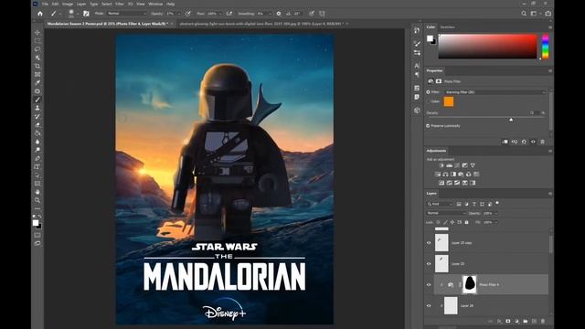Image resolution: width=585 pixels, height=329 pixels.
Task: Reset adjustment defaults in Properties panel
Action: pyautogui.click(x=524, y=142)
